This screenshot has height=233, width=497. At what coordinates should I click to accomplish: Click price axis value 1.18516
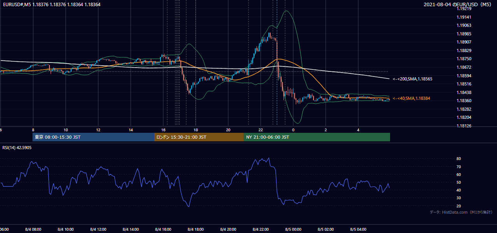point(464,84)
